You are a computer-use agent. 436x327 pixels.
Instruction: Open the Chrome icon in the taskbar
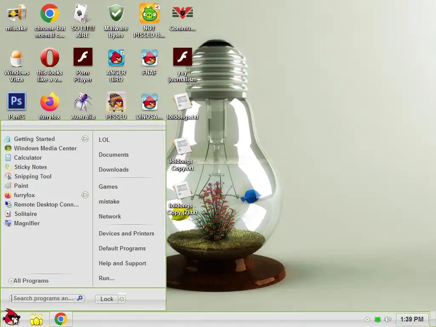click(x=61, y=319)
